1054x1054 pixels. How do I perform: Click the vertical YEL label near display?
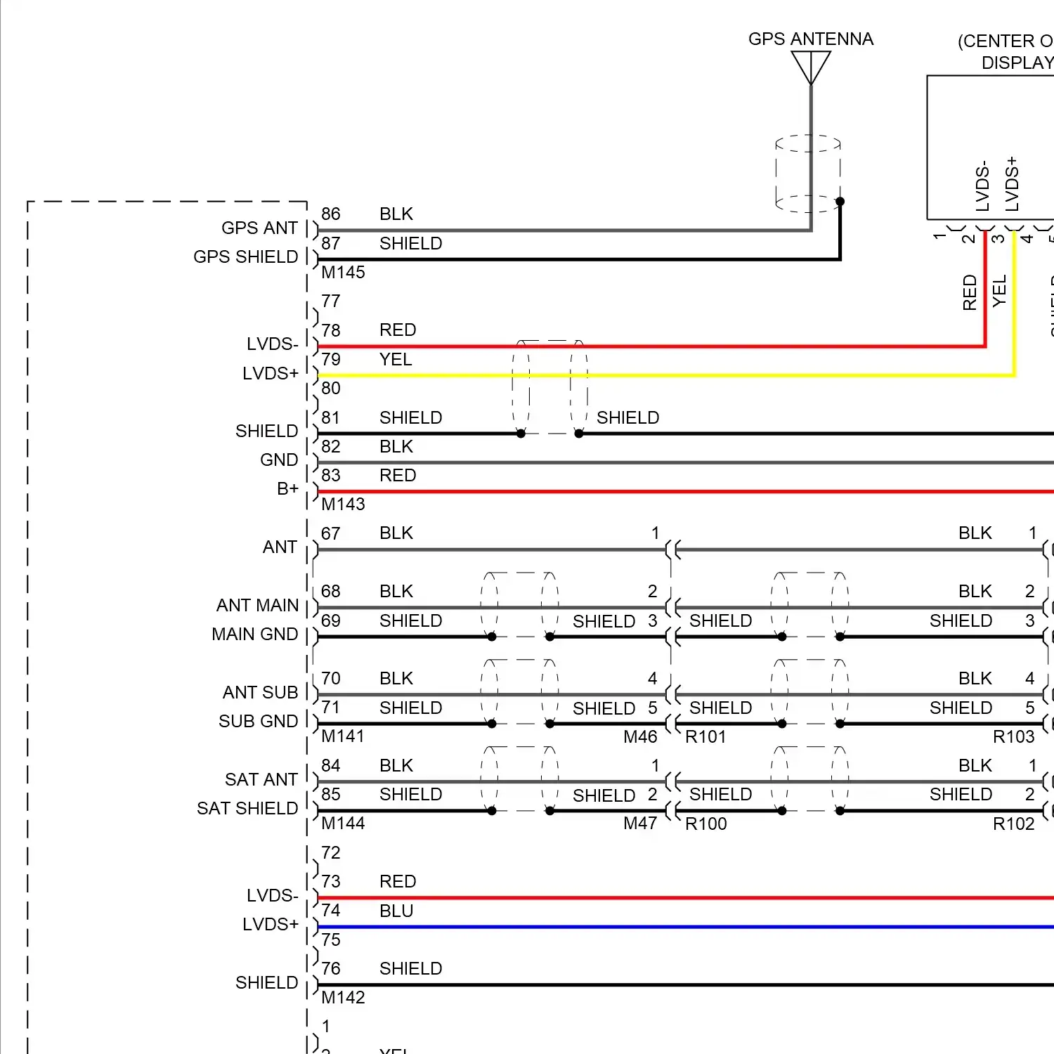point(999,291)
